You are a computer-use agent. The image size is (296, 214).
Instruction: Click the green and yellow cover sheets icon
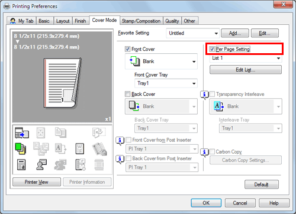[x=21, y=148]
